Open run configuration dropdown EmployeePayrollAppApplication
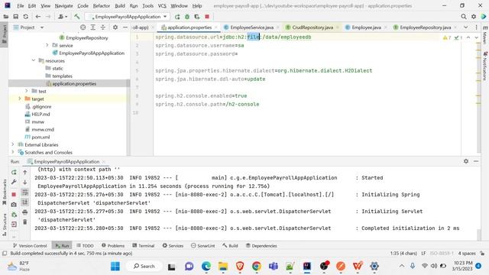The height and width of the screenshot is (275, 489). pyautogui.click(x=128, y=17)
